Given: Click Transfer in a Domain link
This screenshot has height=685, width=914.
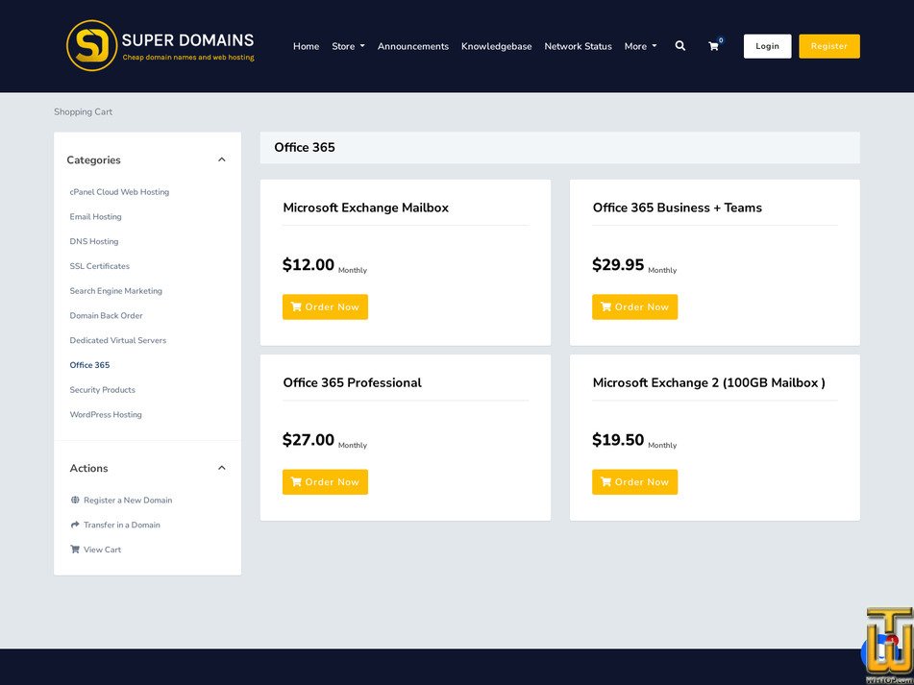Looking at the screenshot, I should (122, 525).
